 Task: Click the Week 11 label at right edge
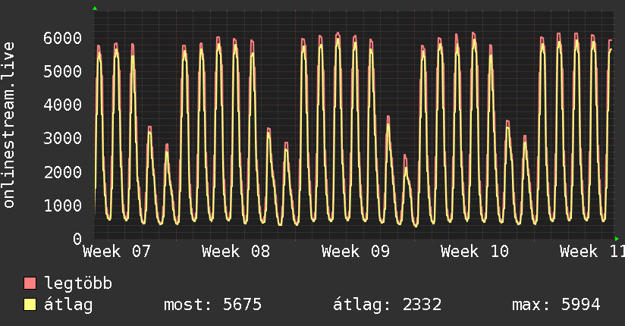click(x=592, y=251)
